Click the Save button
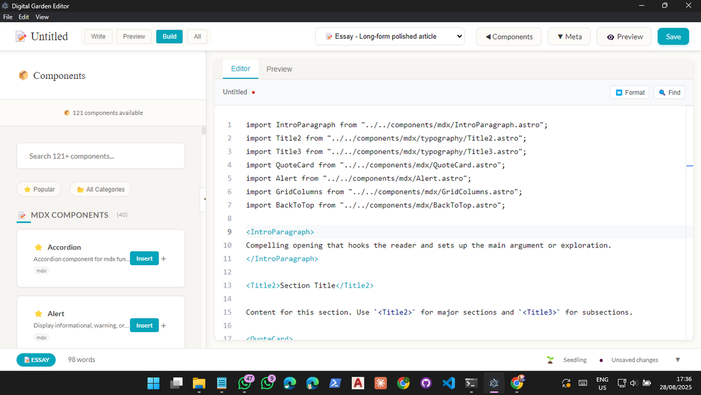 pos(673,36)
